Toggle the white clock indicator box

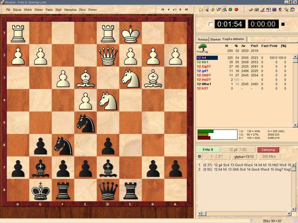click(x=210, y=24)
